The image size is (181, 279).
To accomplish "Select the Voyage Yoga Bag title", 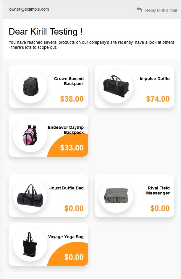I will click(x=66, y=237).
